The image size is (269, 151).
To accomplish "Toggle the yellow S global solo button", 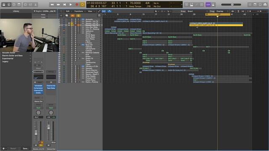I will point(79,16).
